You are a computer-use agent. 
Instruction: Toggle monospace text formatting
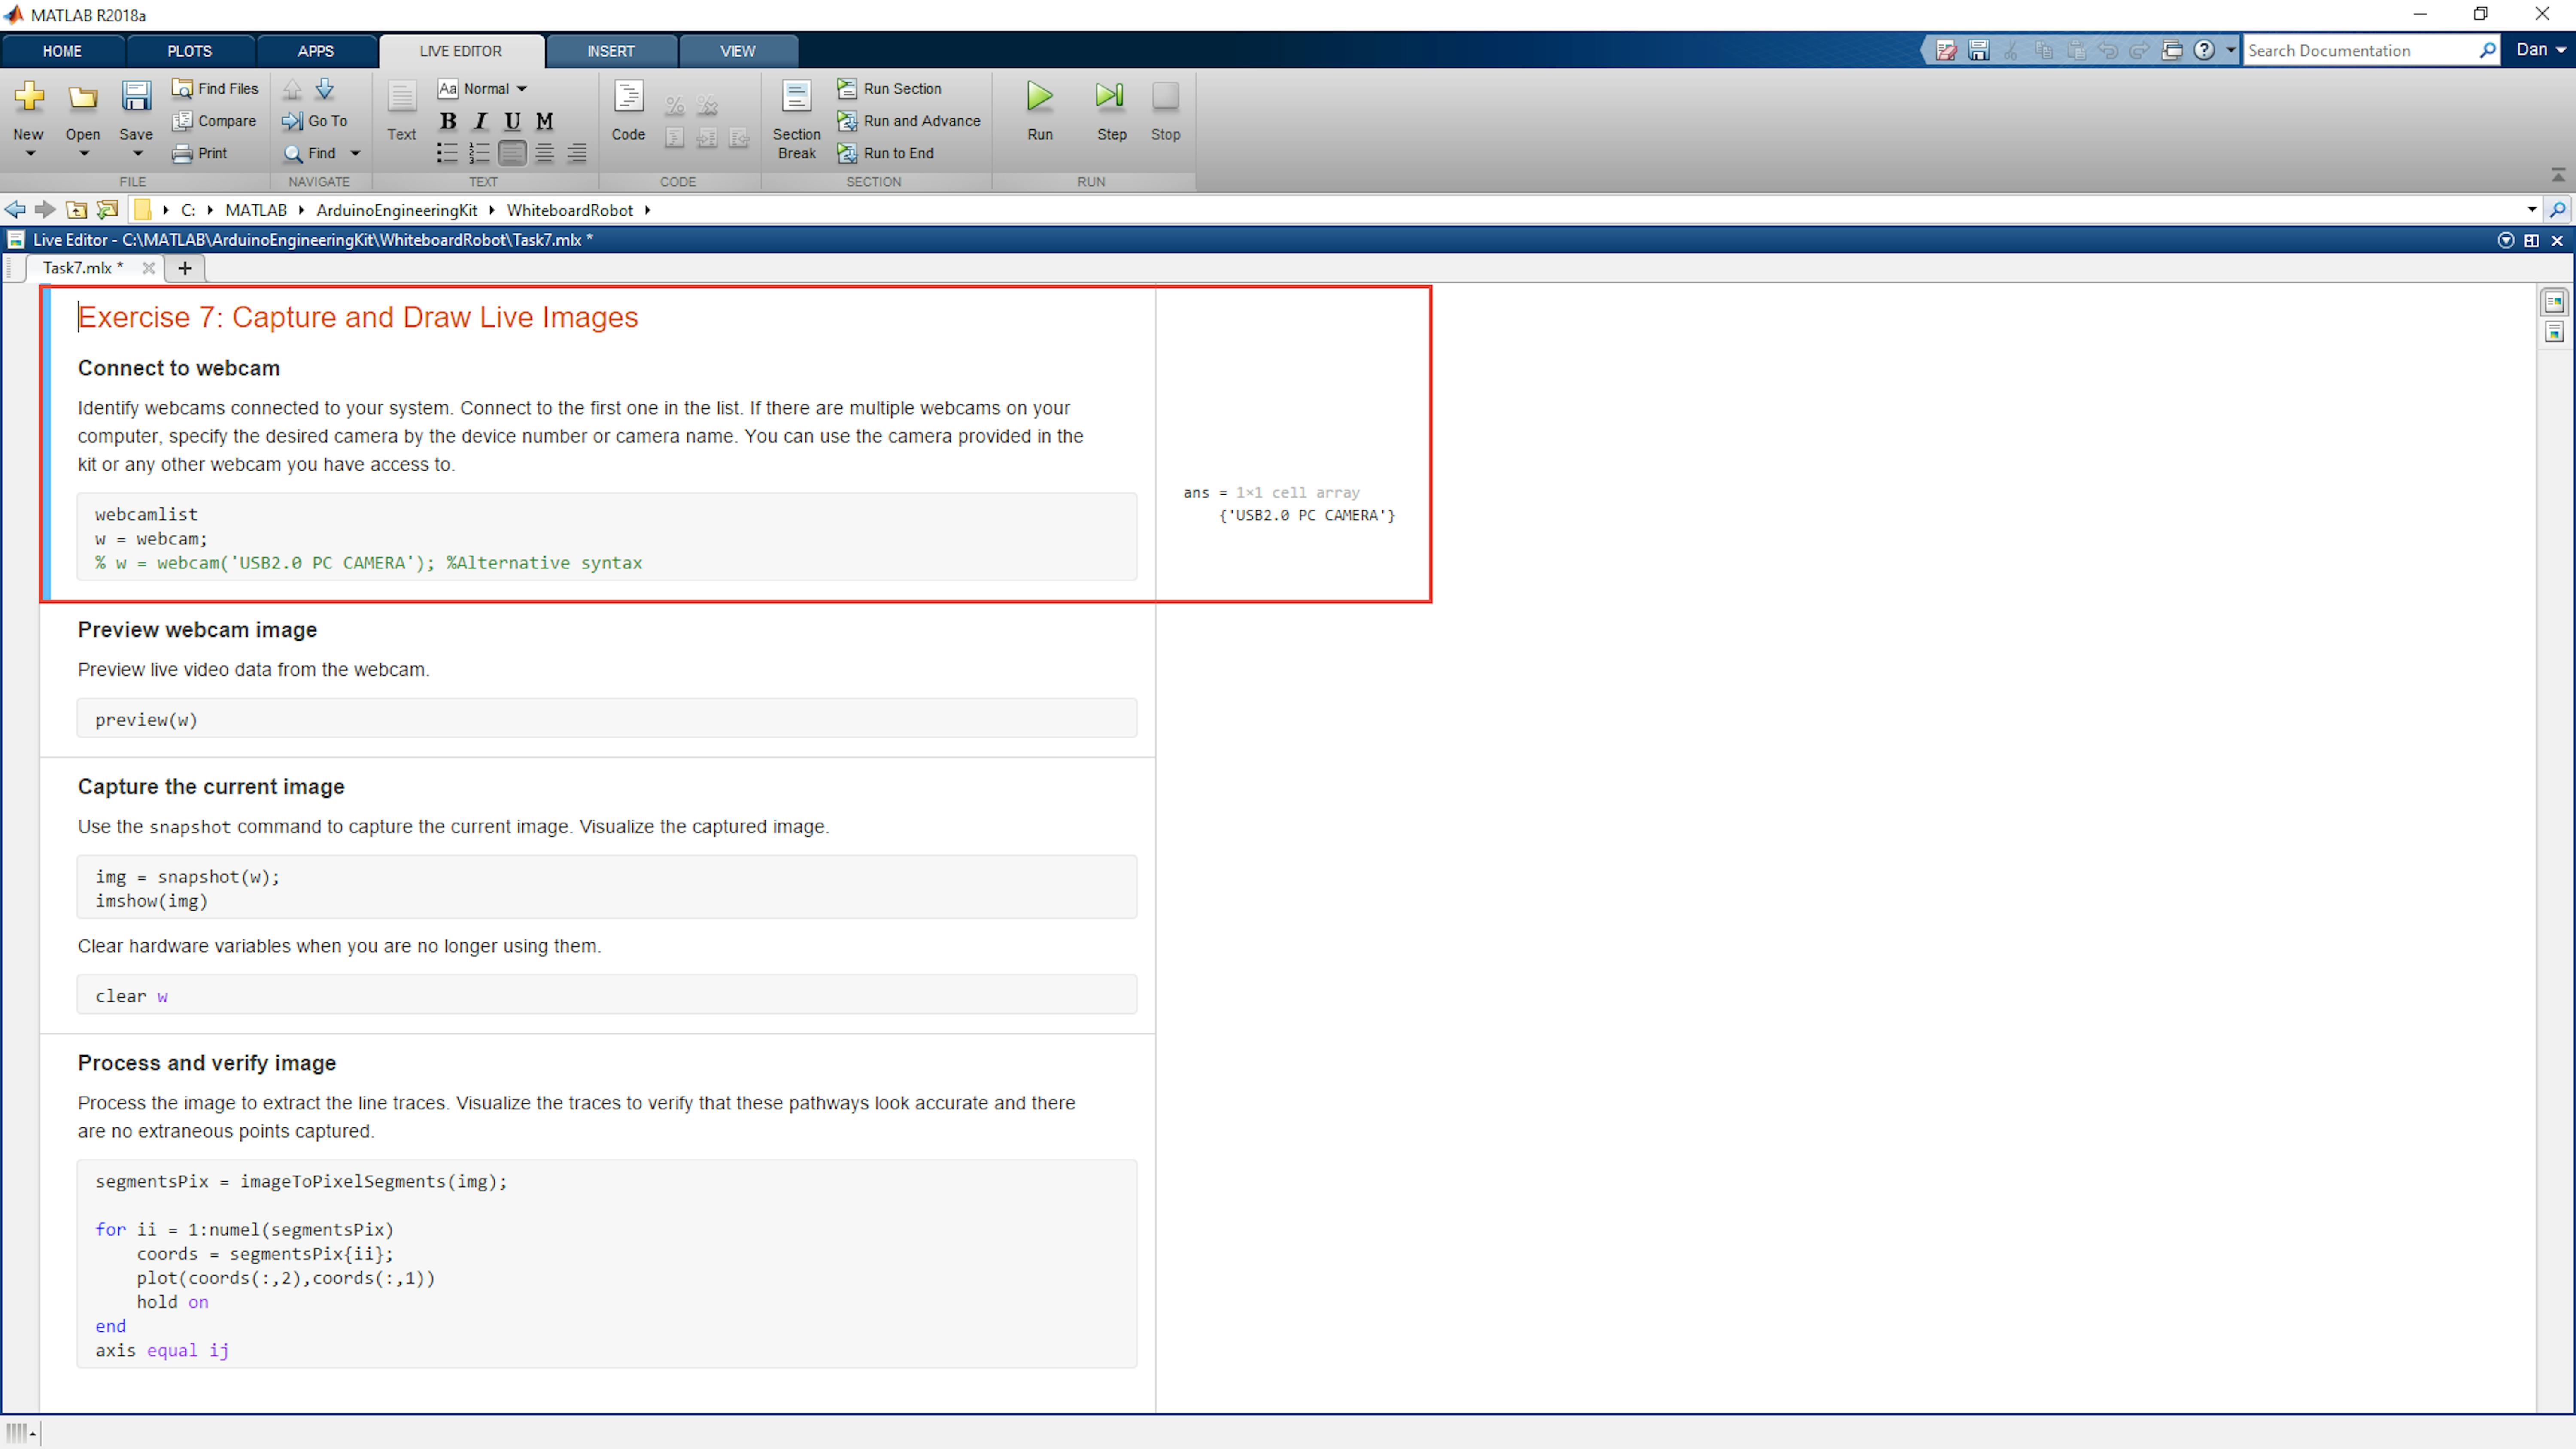point(544,121)
